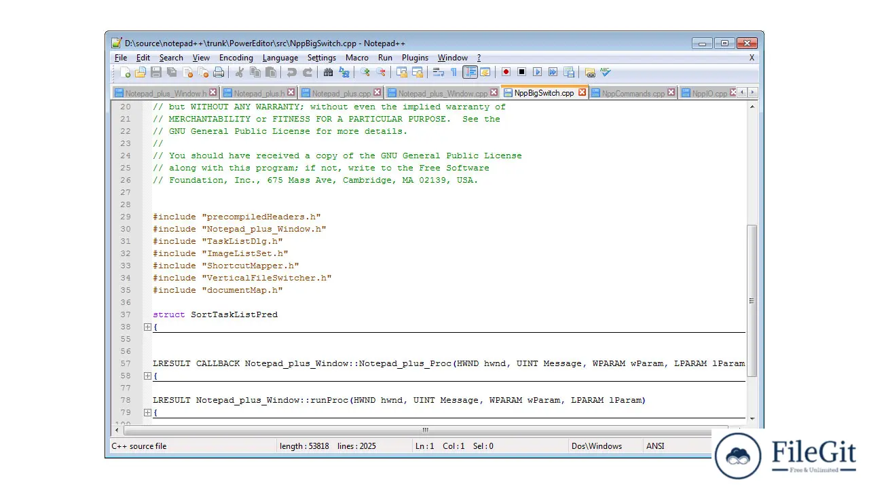This screenshot has width=869, height=489.
Task: Click the vertical scrollbar up arrow
Action: pos(752,107)
